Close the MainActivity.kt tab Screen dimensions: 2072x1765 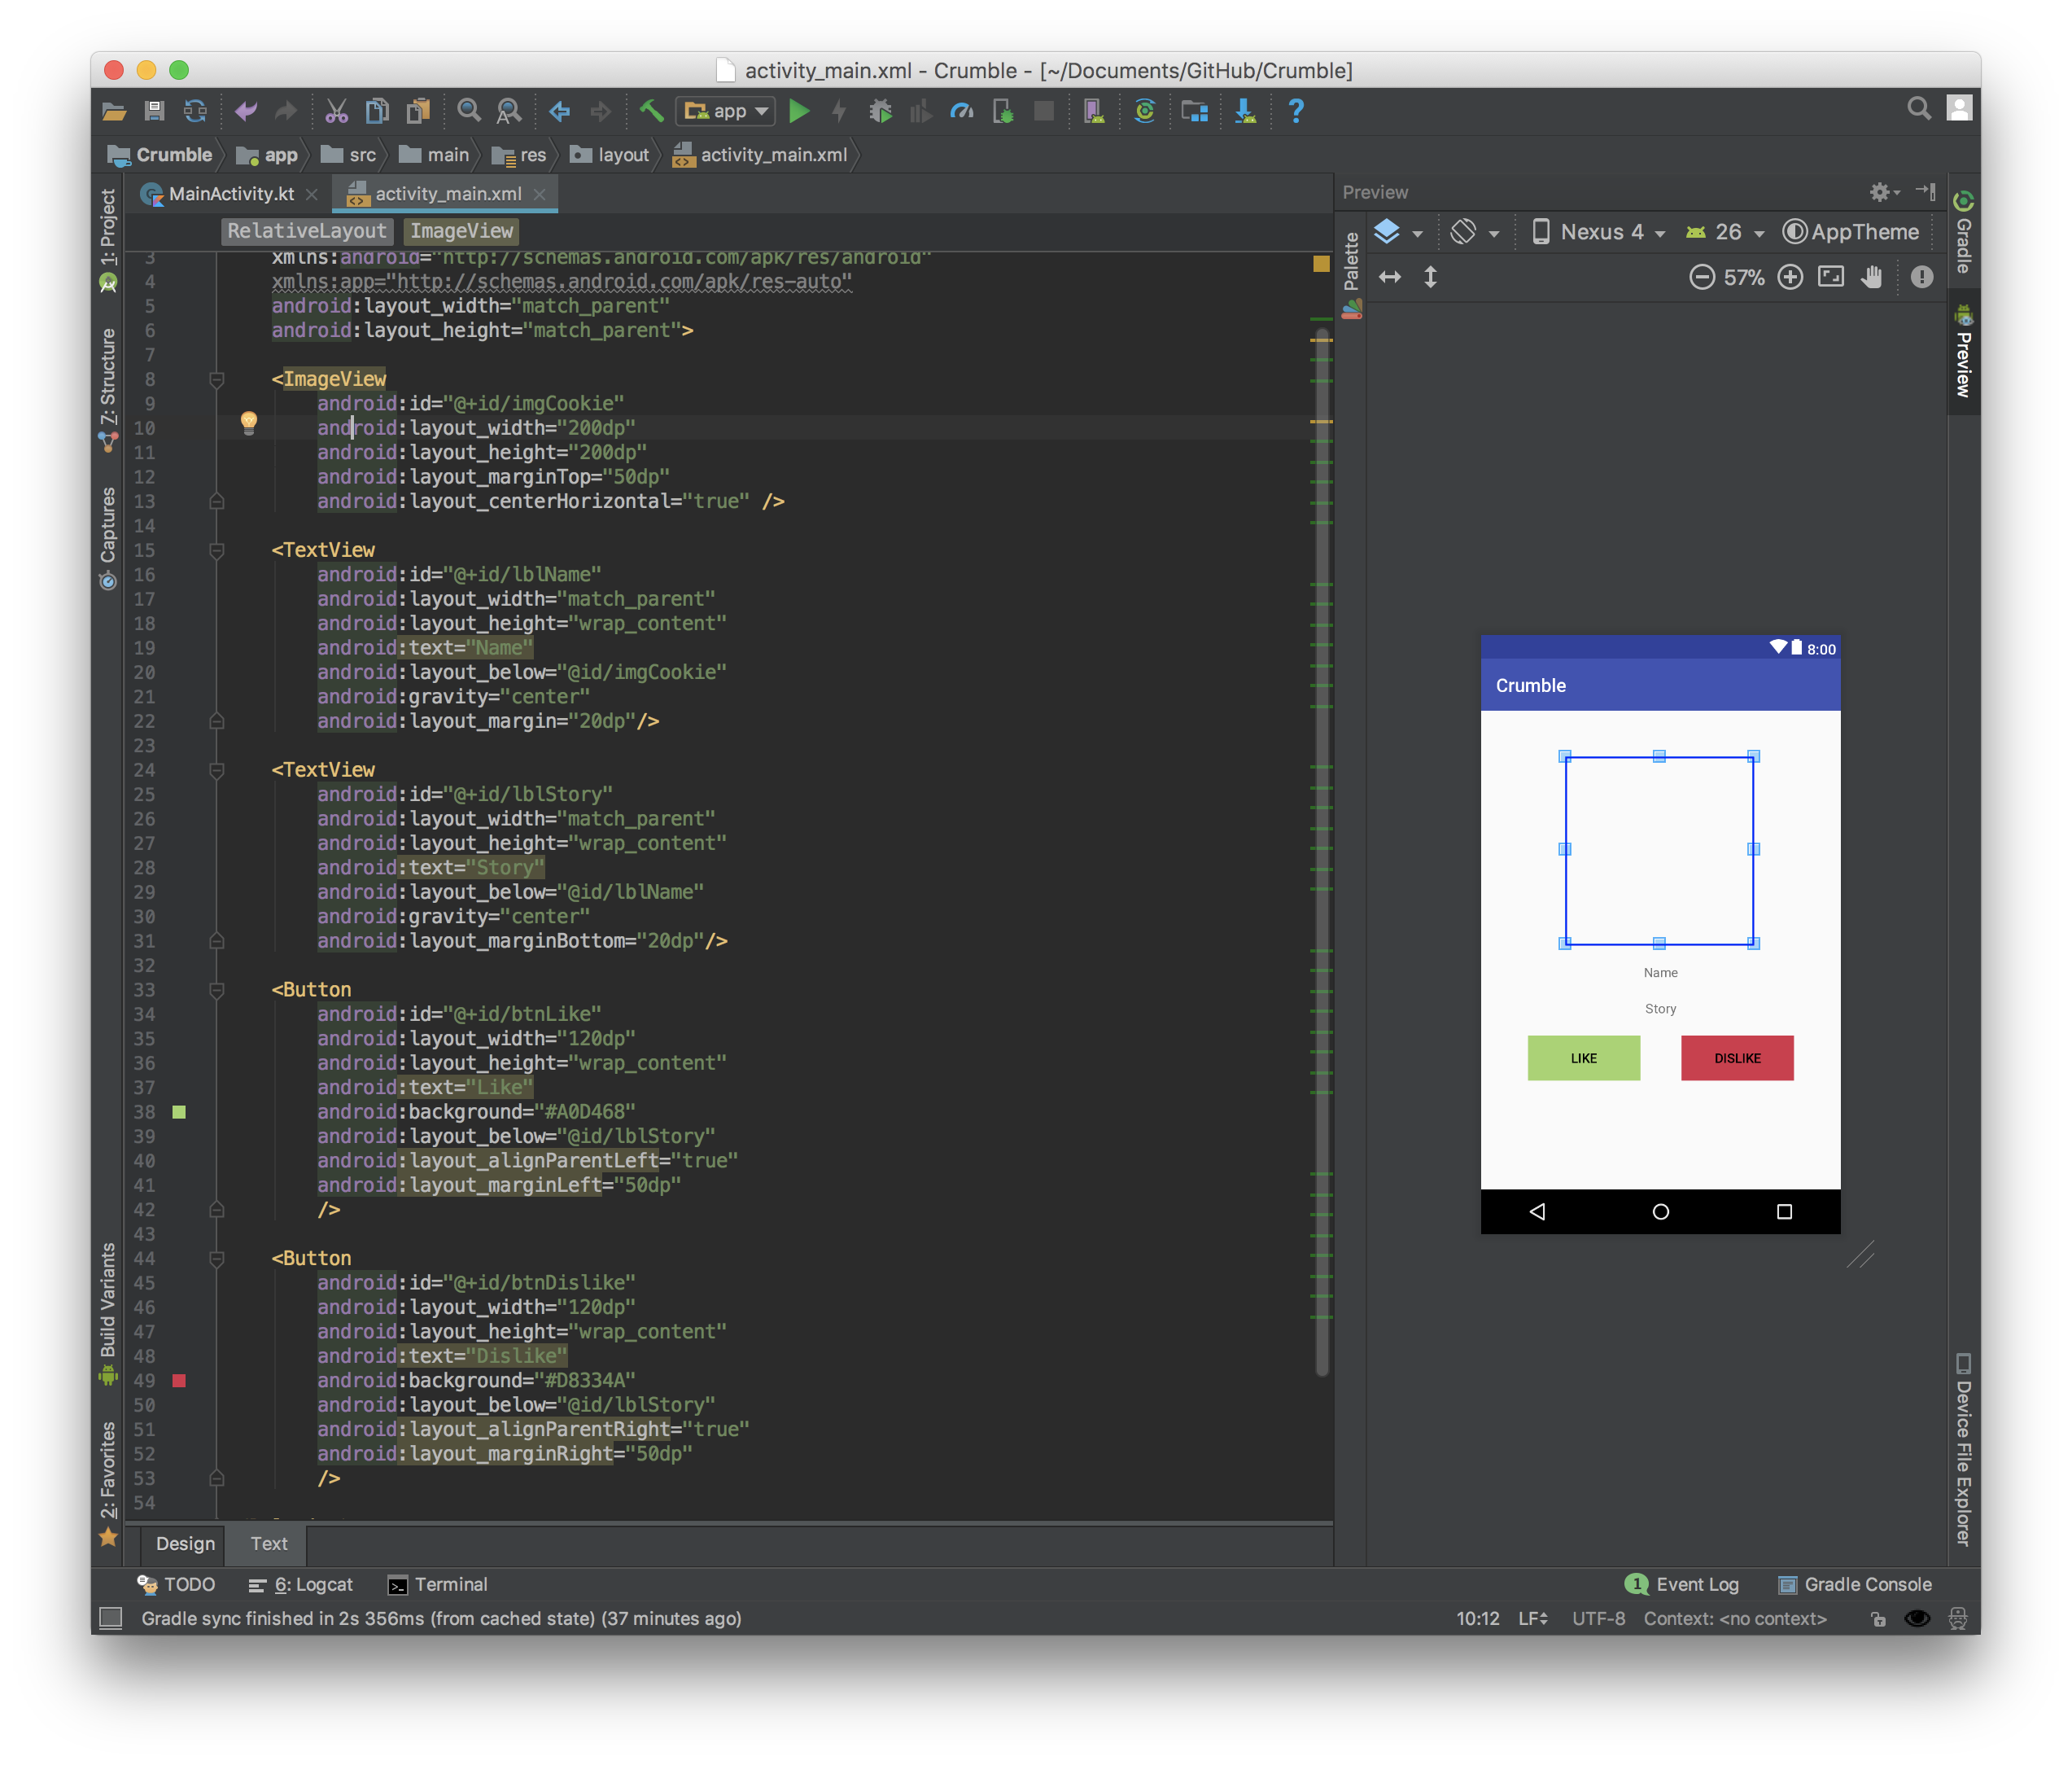point(312,194)
